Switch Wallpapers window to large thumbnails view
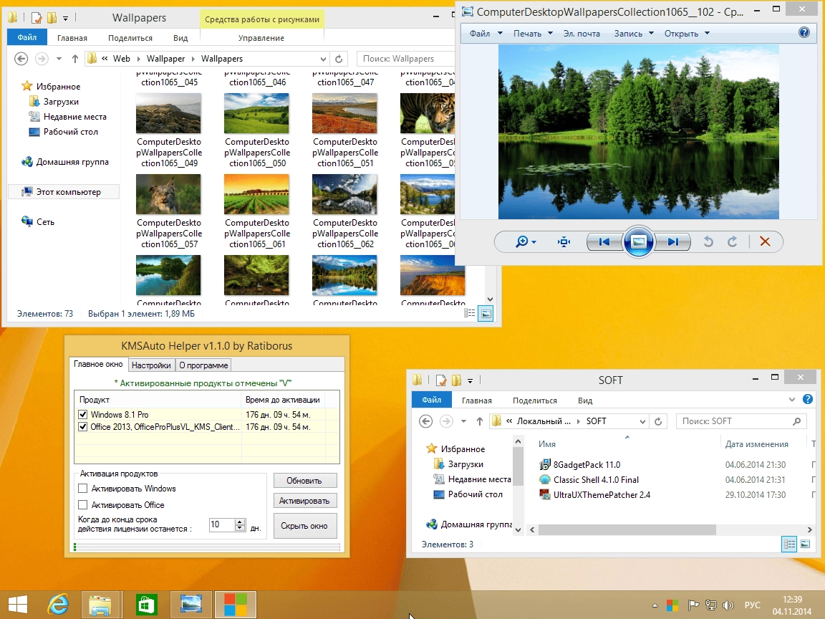The image size is (825, 619). click(486, 313)
